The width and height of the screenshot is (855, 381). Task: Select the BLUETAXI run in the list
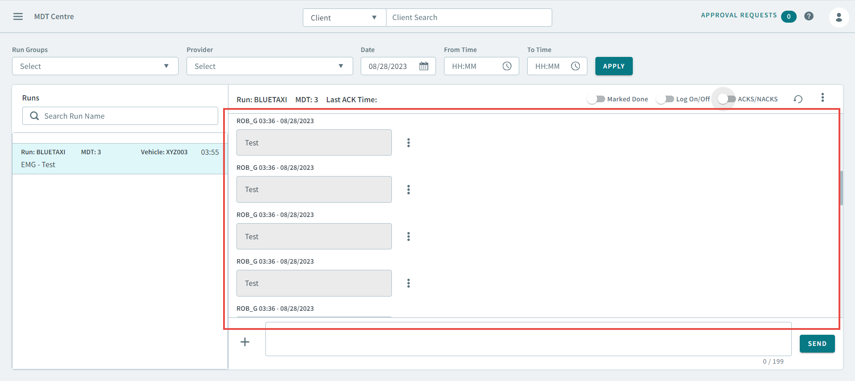[x=120, y=158]
